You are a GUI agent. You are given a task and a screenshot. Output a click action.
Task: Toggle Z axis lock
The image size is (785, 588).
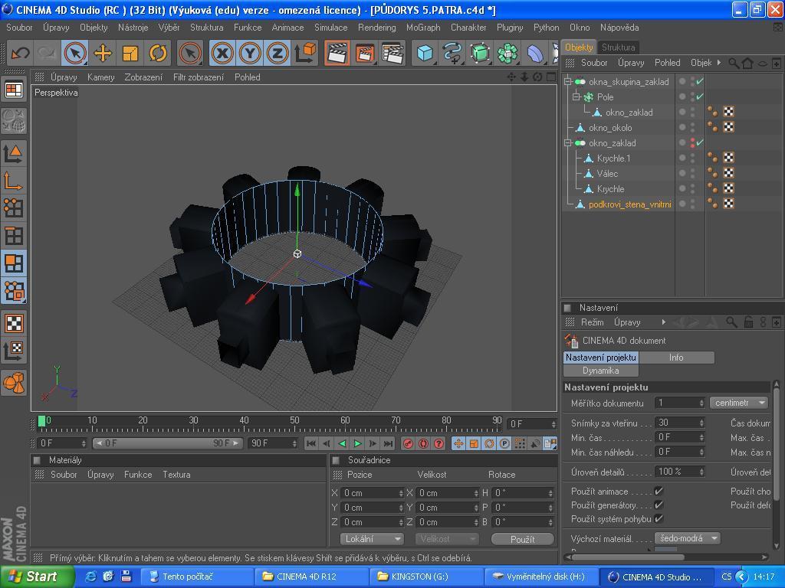click(278, 53)
